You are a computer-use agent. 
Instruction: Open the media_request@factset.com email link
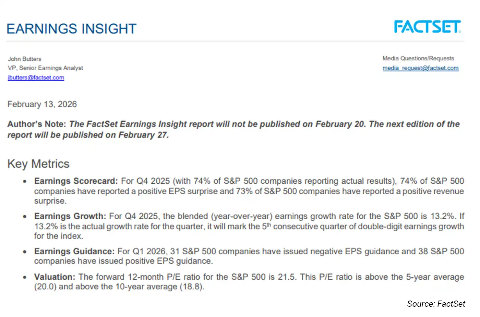(x=420, y=68)
